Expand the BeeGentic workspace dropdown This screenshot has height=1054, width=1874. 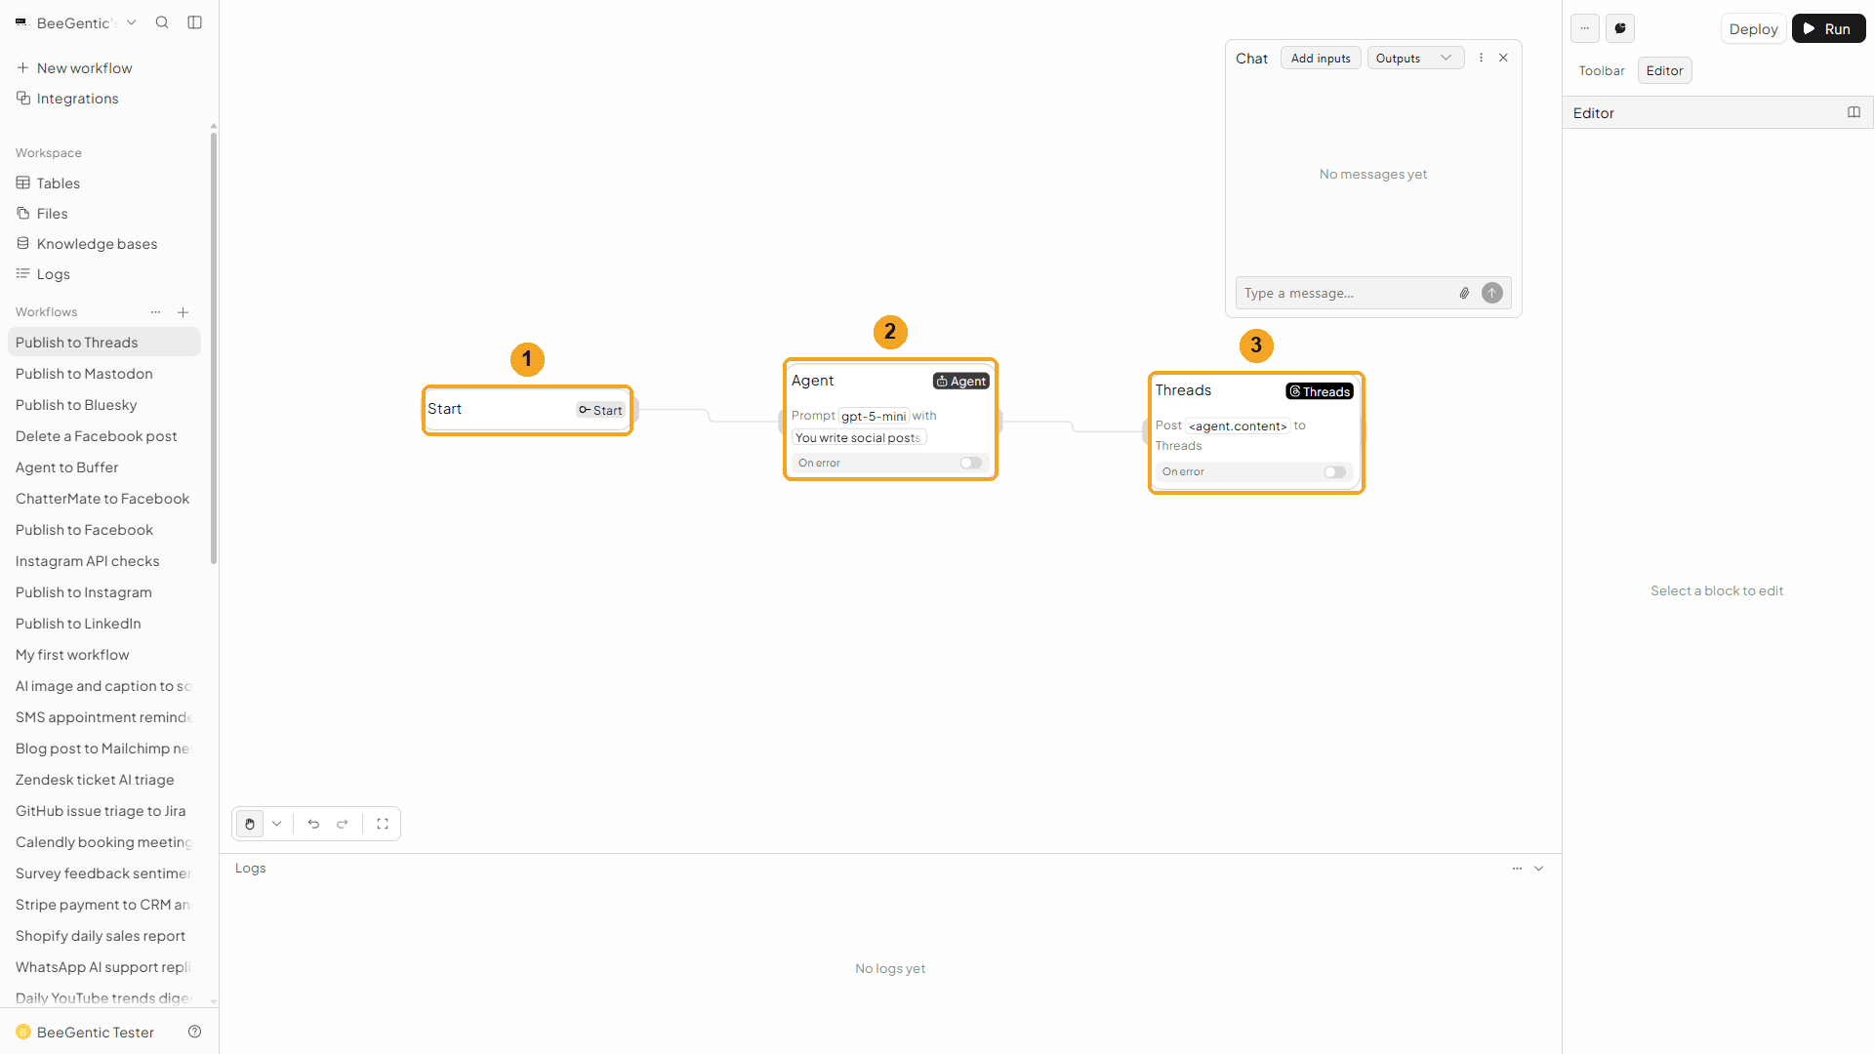click(132, 22)
